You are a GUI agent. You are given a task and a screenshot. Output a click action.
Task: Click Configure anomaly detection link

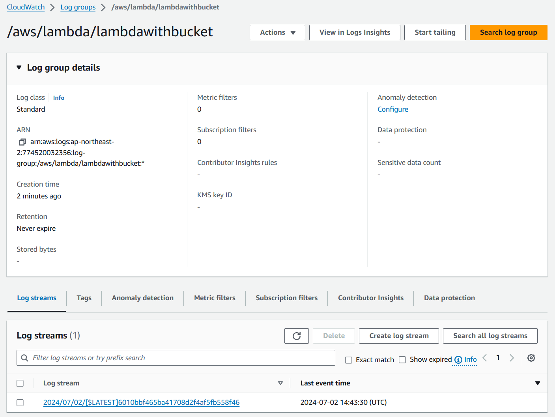[393, 109]
